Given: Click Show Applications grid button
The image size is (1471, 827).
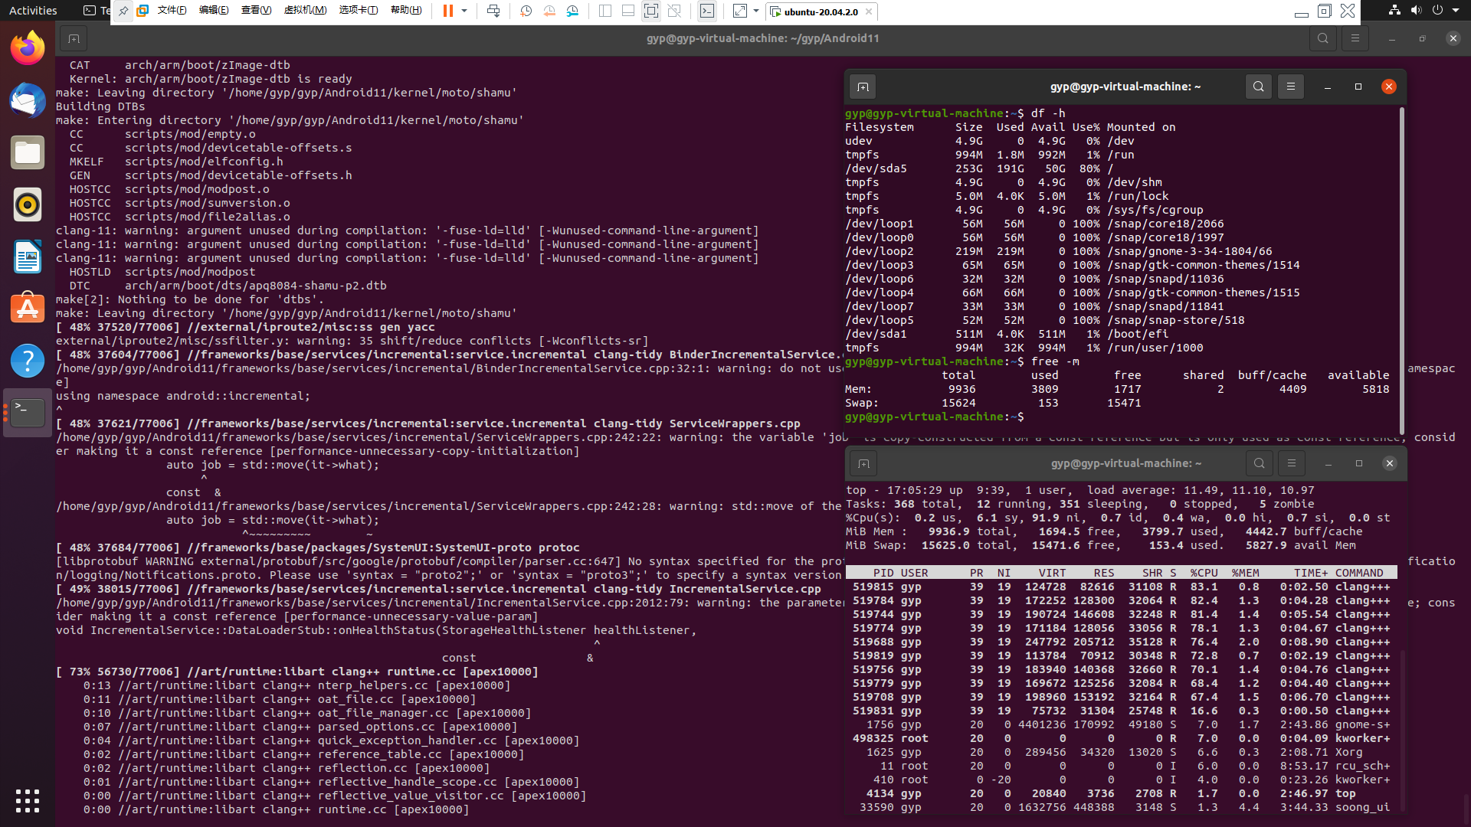Looking at the screenshot, I should 28,800.
